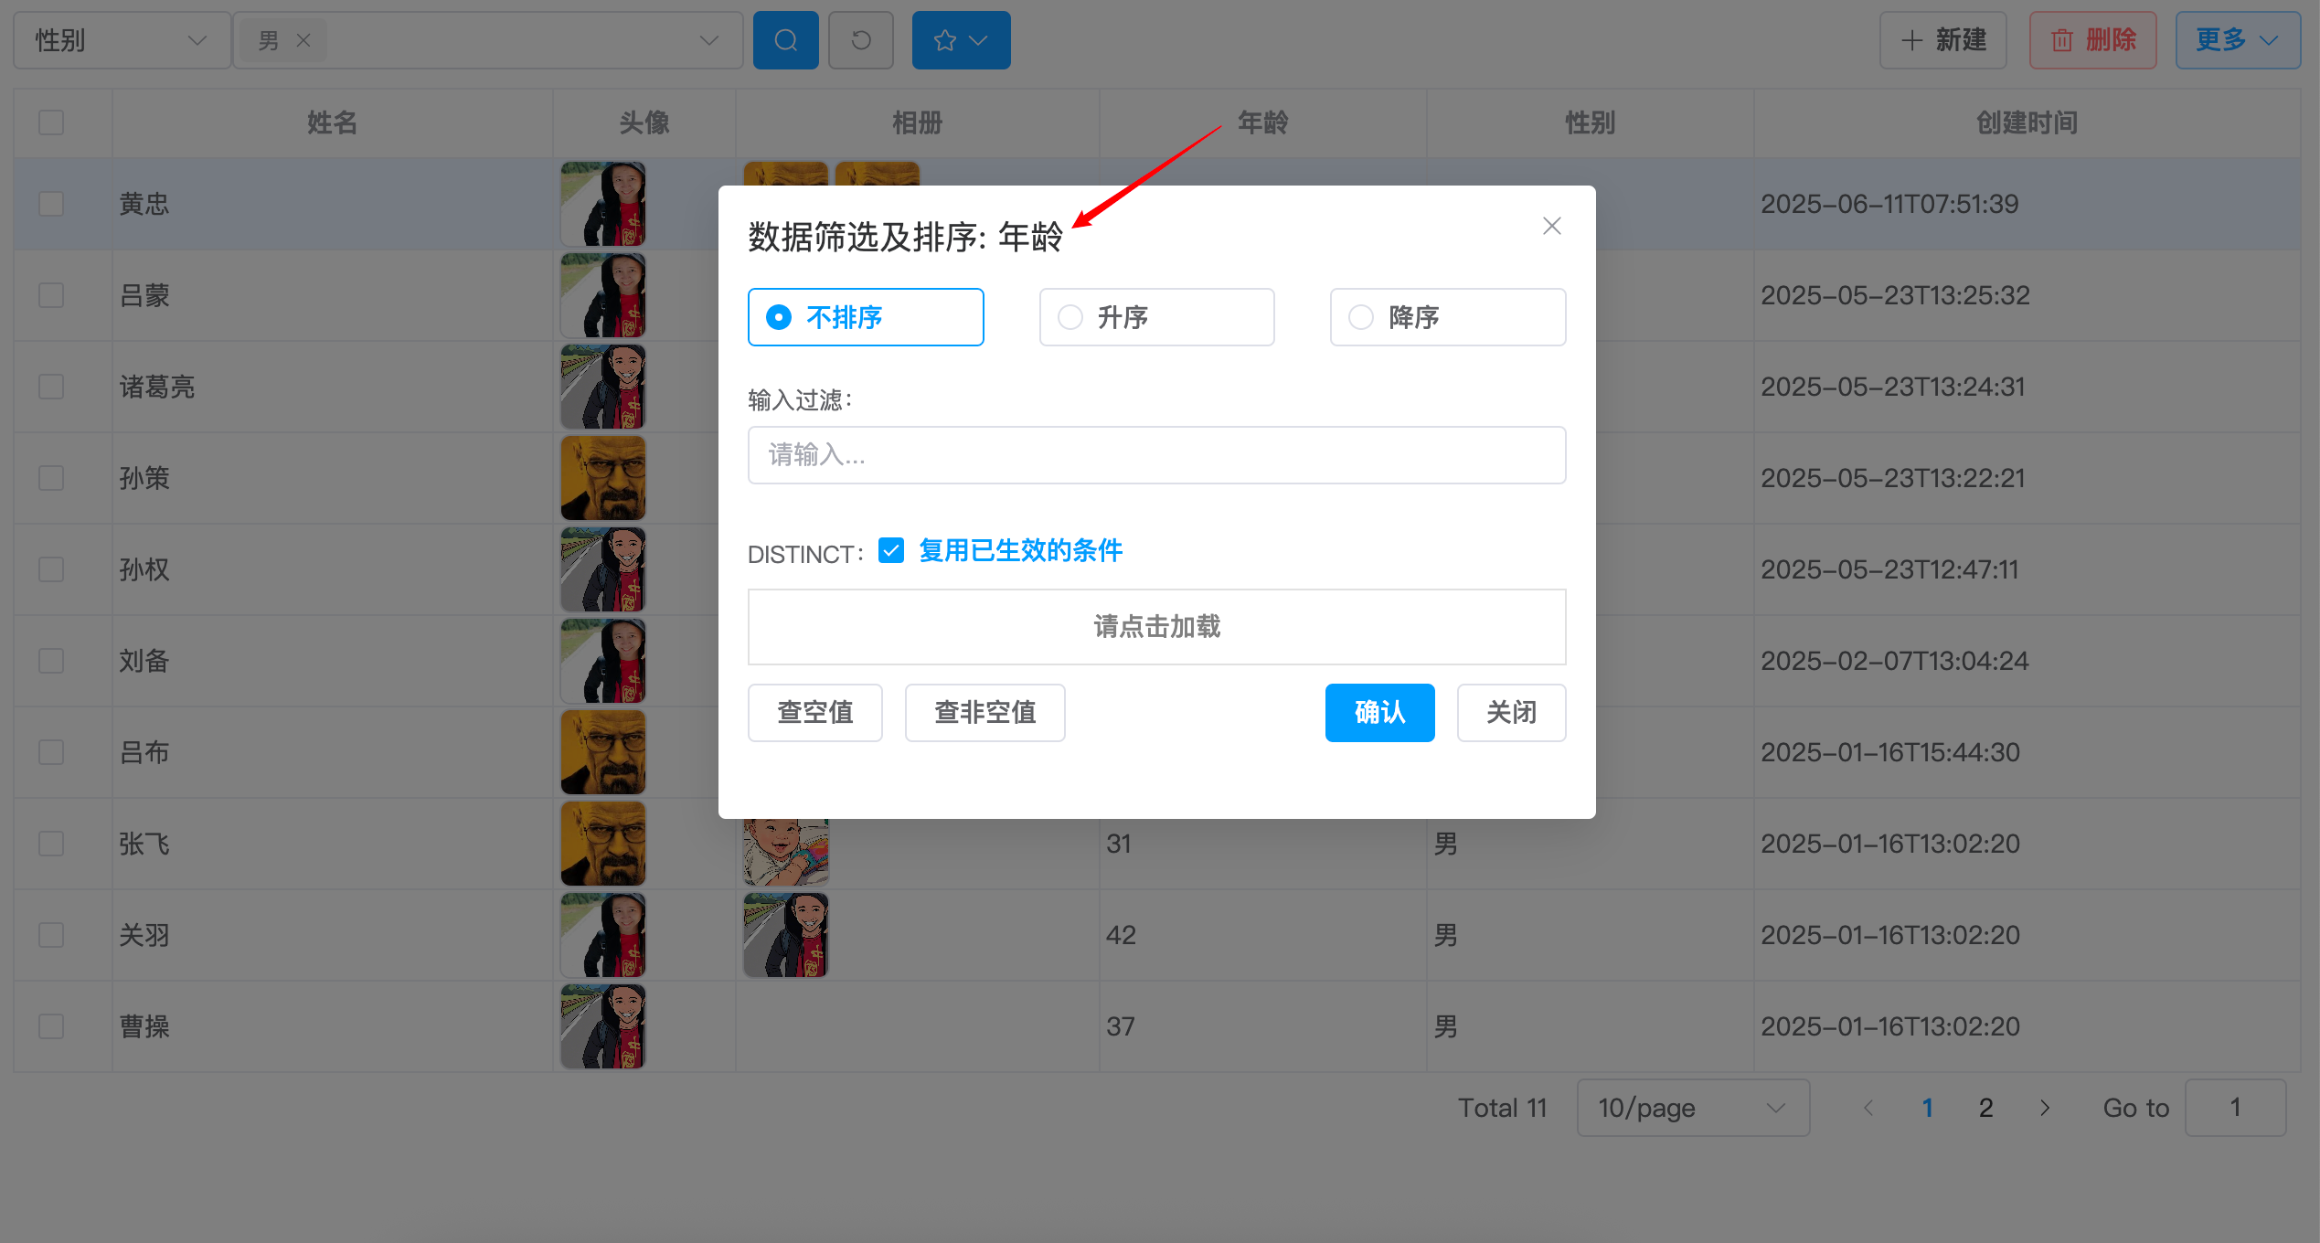Uncheck 复用已生效的条件 checkbox
Image resolution: width=2320 pixels, height=1243 pixels.
tap(891, 550)
